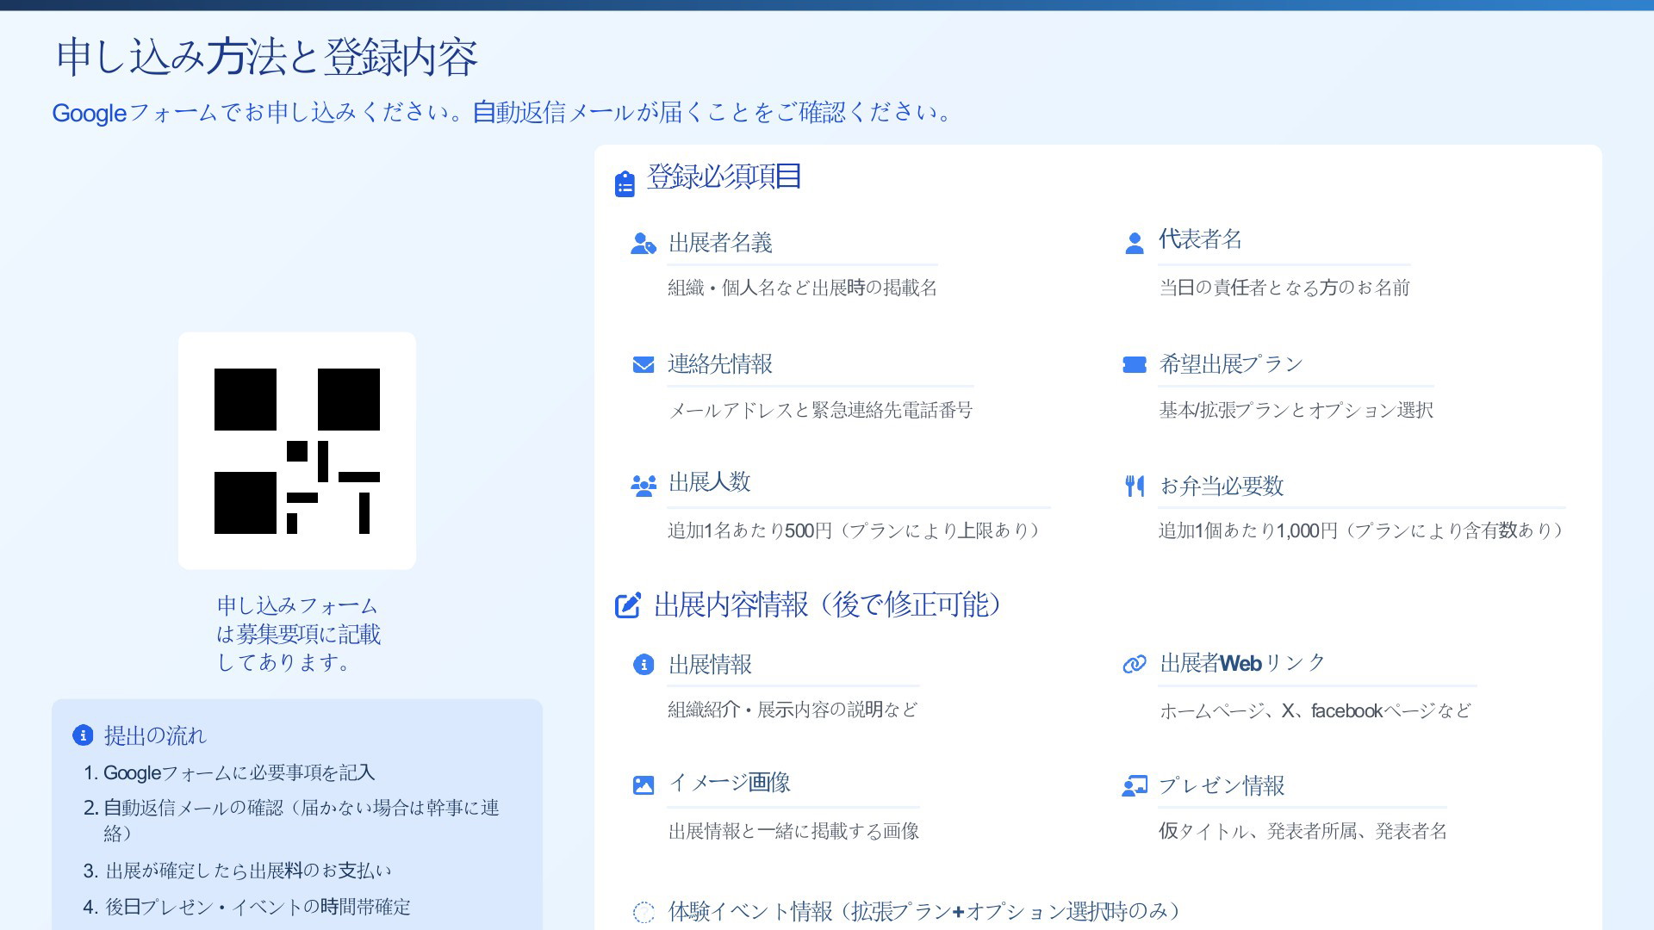The image size is (1654, 930).
Task: Click the ticket icon next to 希望出展プラン
Action: pos(1135,365)
